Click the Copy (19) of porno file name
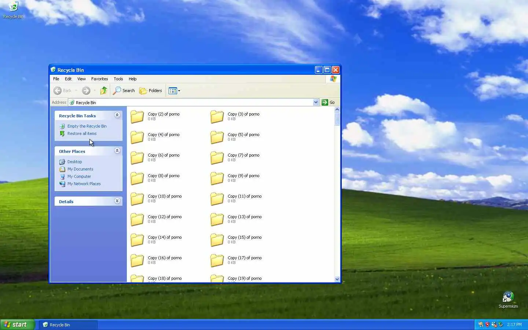The height and width of the screenshot is (330, 528). 245,279
